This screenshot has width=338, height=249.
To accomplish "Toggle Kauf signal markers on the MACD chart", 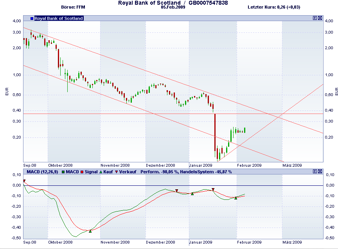I will coord(100,173).
